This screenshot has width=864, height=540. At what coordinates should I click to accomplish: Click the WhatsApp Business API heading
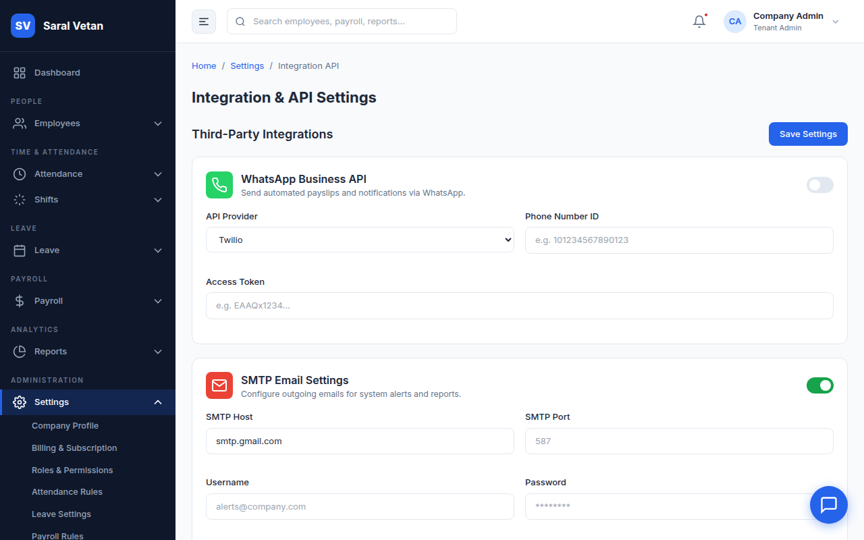point(304,179)
